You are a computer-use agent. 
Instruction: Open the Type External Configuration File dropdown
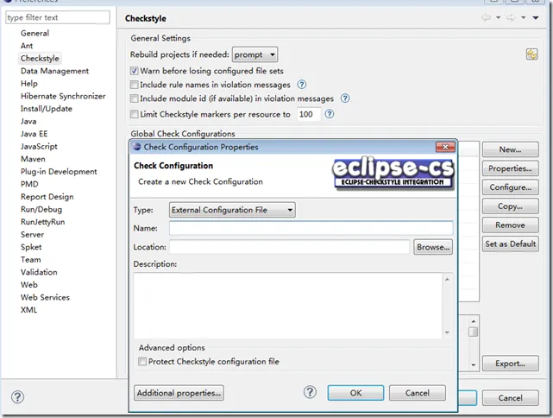[232, 210]
